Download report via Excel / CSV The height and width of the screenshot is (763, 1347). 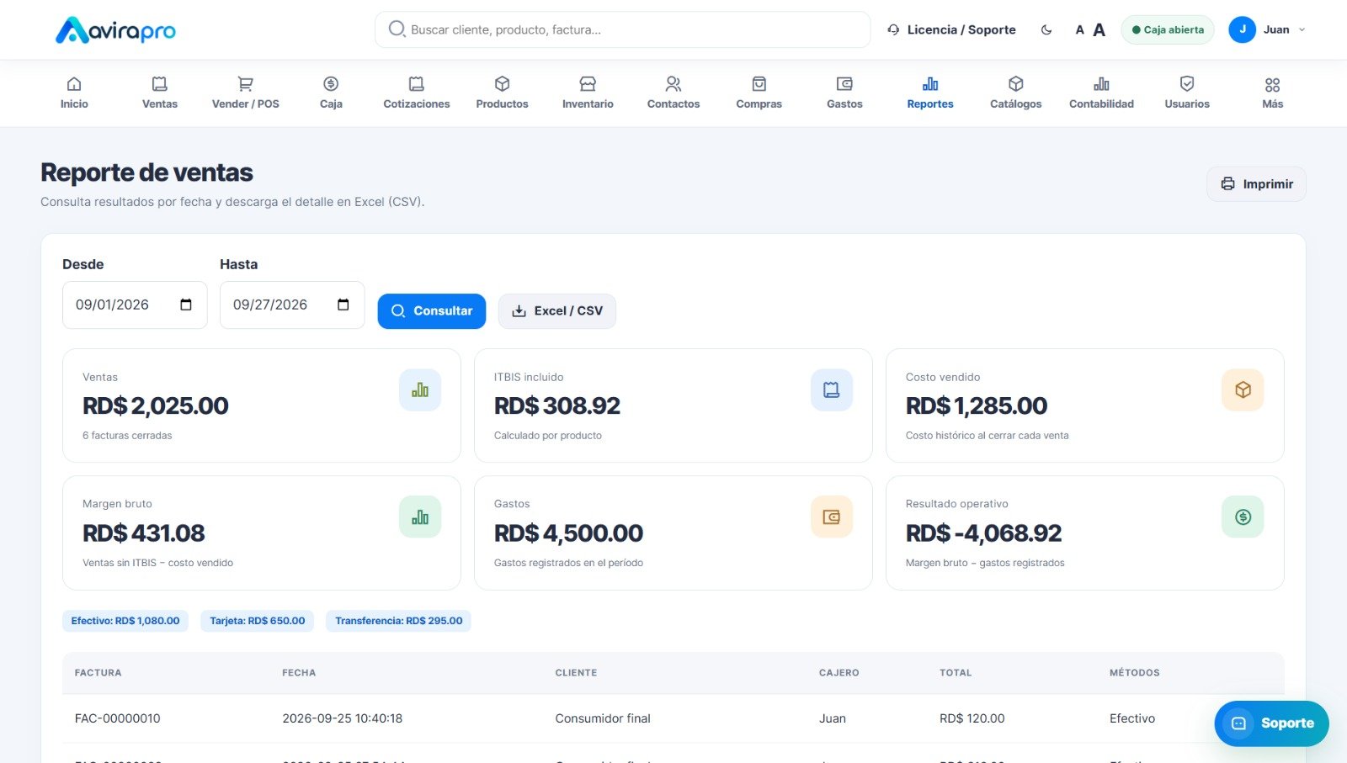557,311
